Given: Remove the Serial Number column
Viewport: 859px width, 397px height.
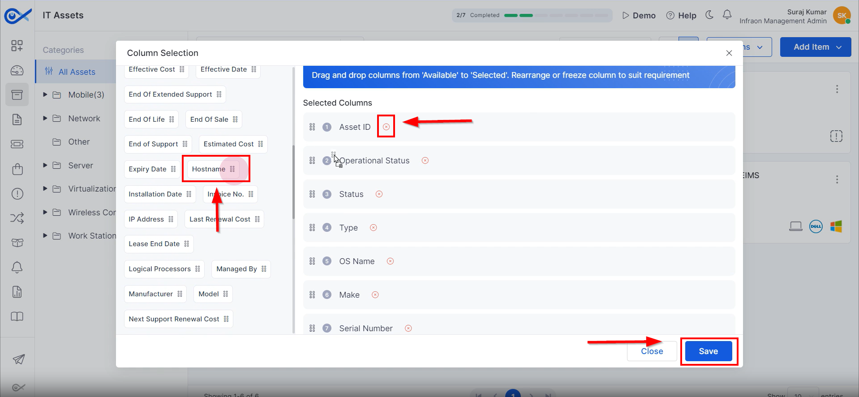Looking at the screenshot, I should [x=408, y=329].
